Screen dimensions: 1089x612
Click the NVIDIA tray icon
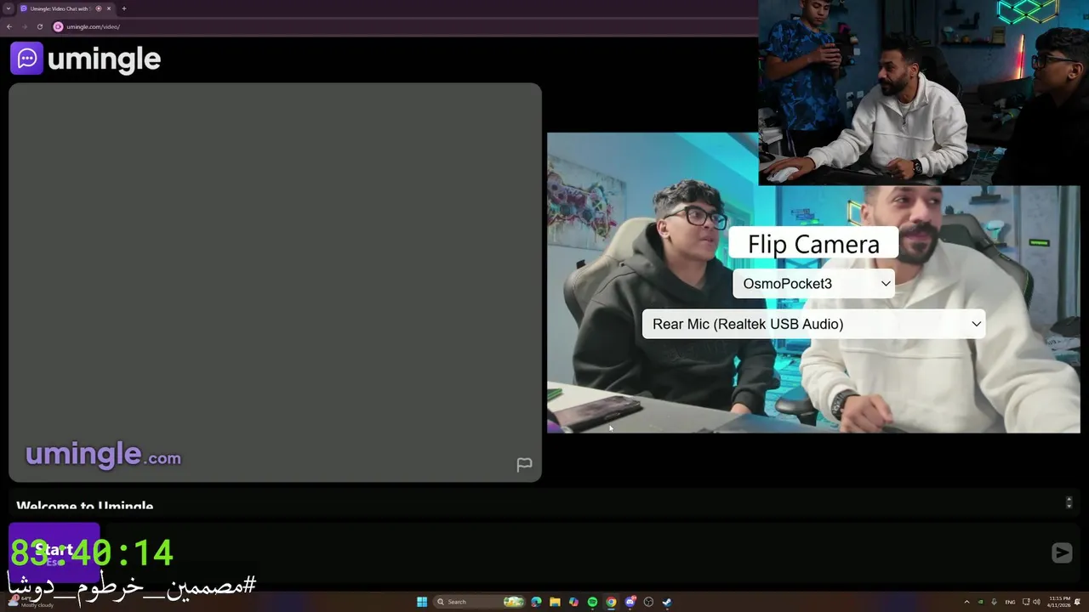pyautogui.click(x=980, y=602)
